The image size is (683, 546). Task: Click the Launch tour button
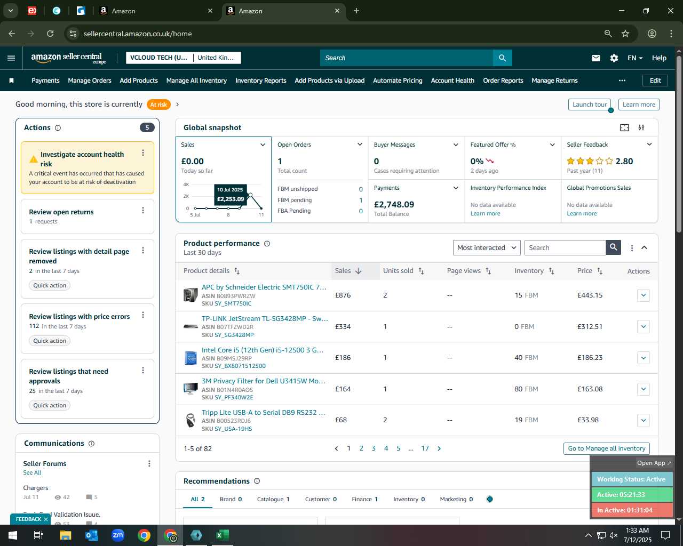pos(590,105)
